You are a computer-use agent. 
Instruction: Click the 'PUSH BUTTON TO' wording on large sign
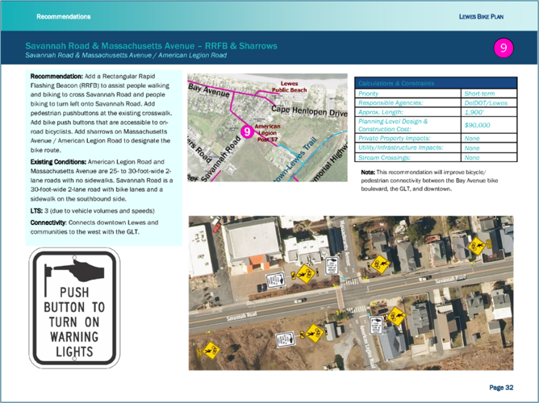point(74,299)
